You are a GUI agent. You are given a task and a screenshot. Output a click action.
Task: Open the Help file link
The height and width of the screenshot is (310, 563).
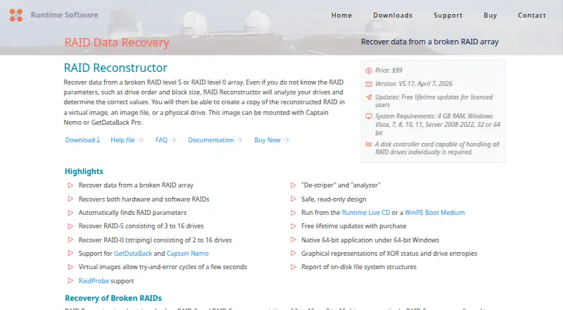[127, 140]
